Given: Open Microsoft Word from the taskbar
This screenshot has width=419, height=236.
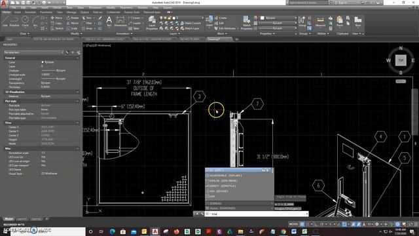Looking at the screenshot, I should point(294,231).
